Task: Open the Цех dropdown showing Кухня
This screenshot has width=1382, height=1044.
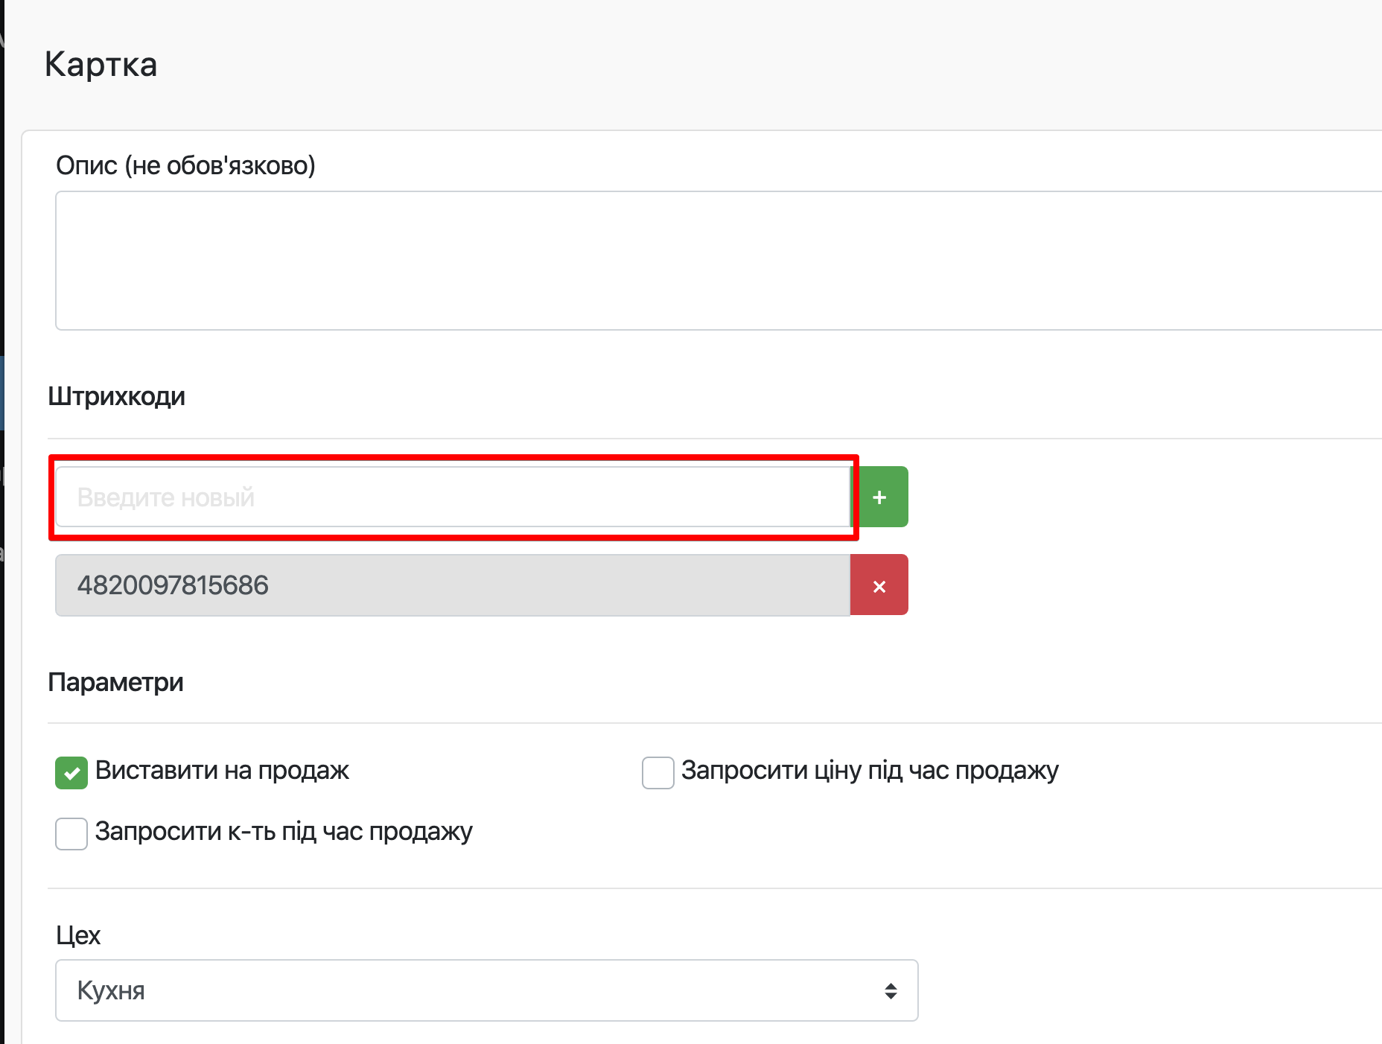Action: (x=485, y=990)
